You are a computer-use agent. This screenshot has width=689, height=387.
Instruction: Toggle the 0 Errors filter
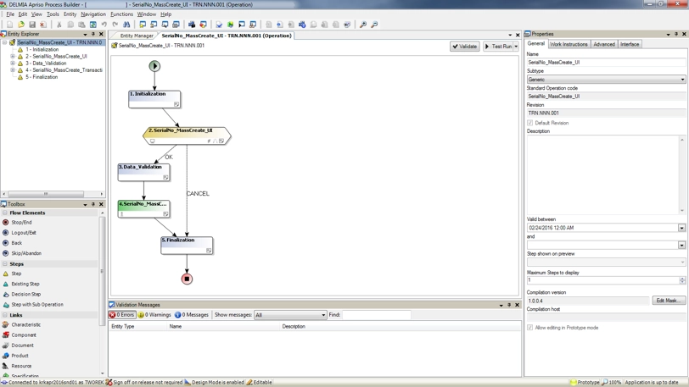coord(122,315)
